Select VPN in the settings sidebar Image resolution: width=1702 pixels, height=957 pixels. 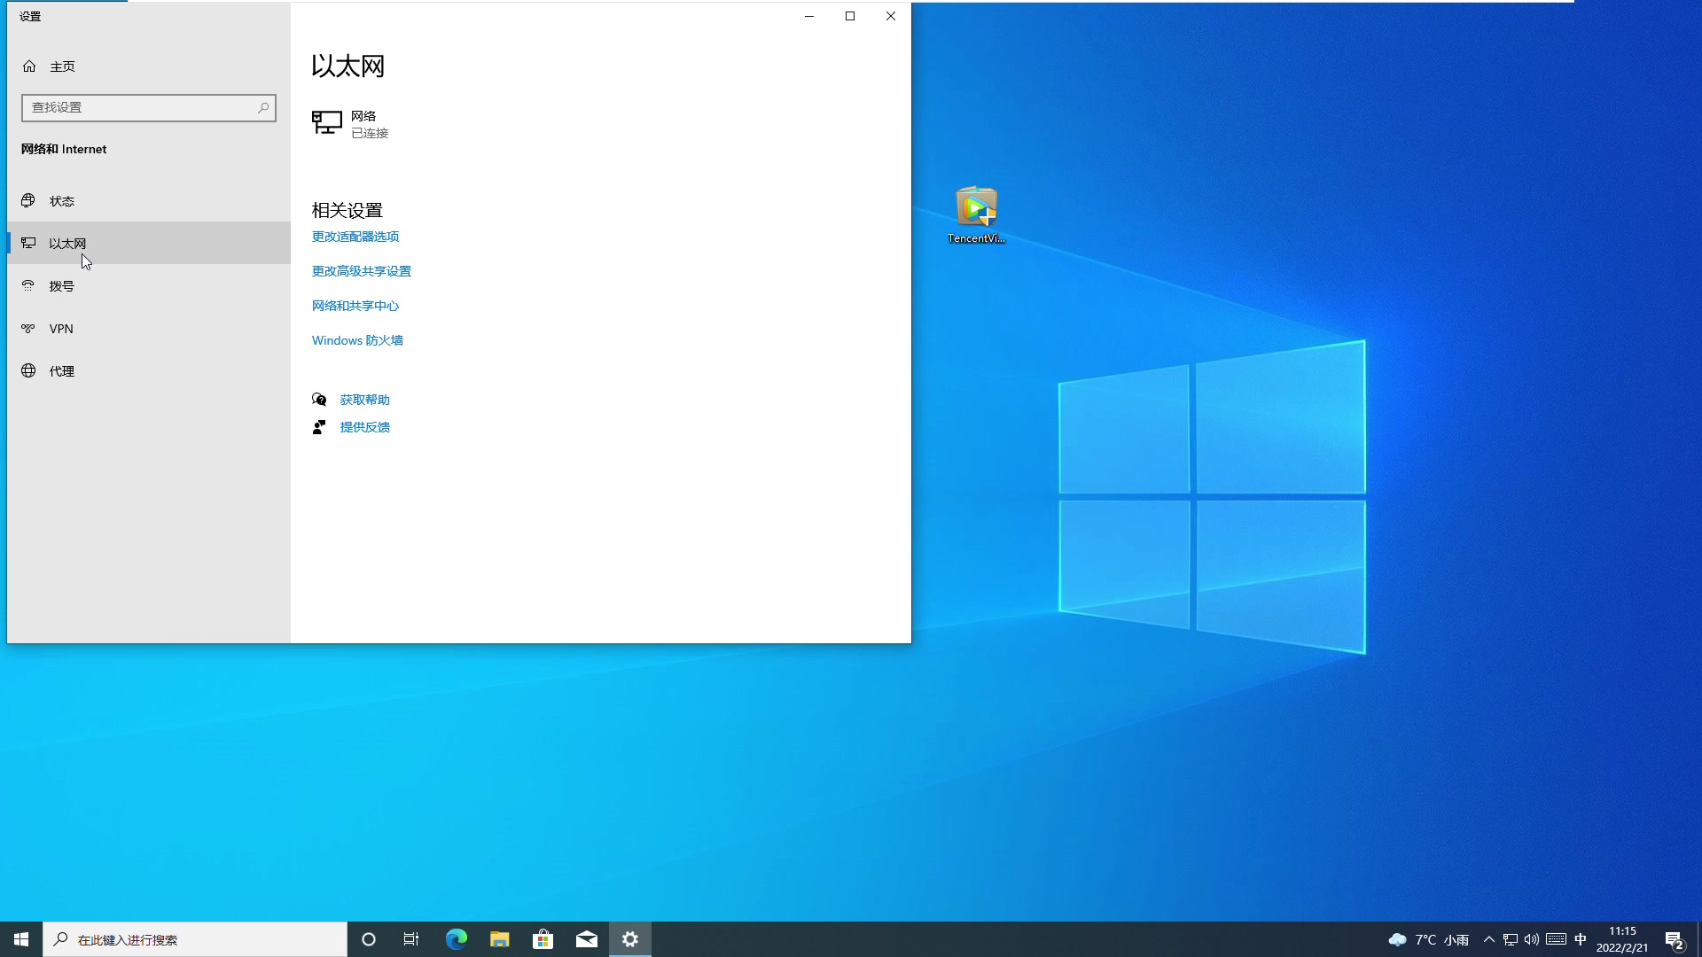[x=60, y=328]
